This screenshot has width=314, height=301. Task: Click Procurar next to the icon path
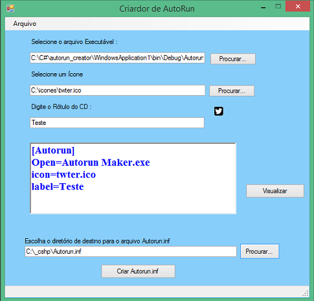(x=232, y=91)
